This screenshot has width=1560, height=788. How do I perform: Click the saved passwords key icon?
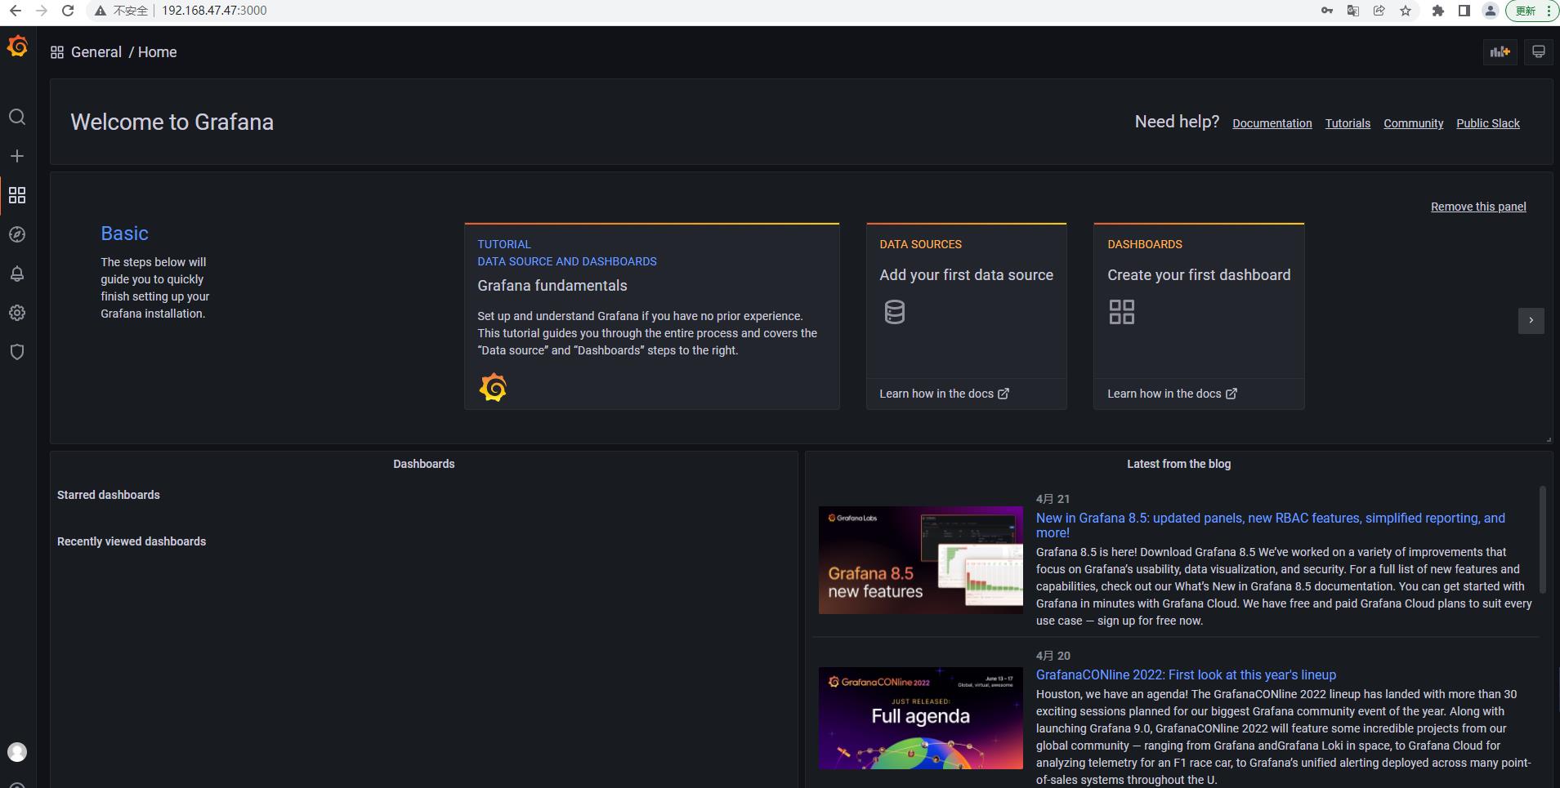(1327, 11)
